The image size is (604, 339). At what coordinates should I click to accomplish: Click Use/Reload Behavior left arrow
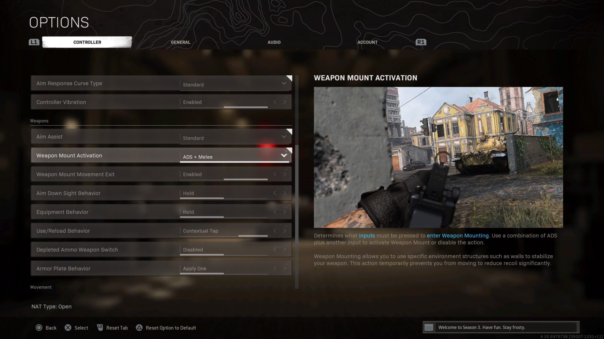tap(275, 230)
